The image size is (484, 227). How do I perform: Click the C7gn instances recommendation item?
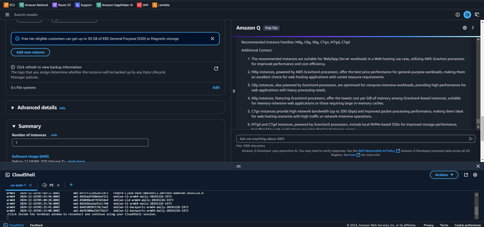point(357,114)
